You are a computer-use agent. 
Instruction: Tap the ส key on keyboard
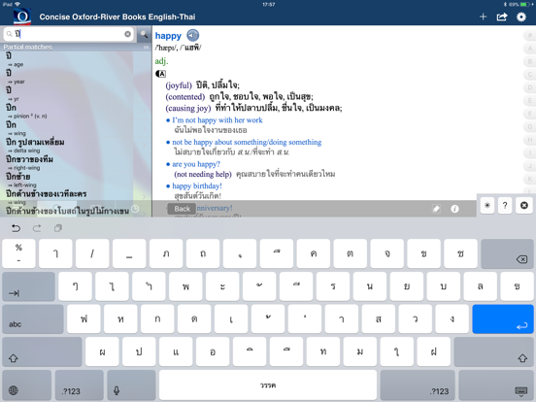coord(378,318)
